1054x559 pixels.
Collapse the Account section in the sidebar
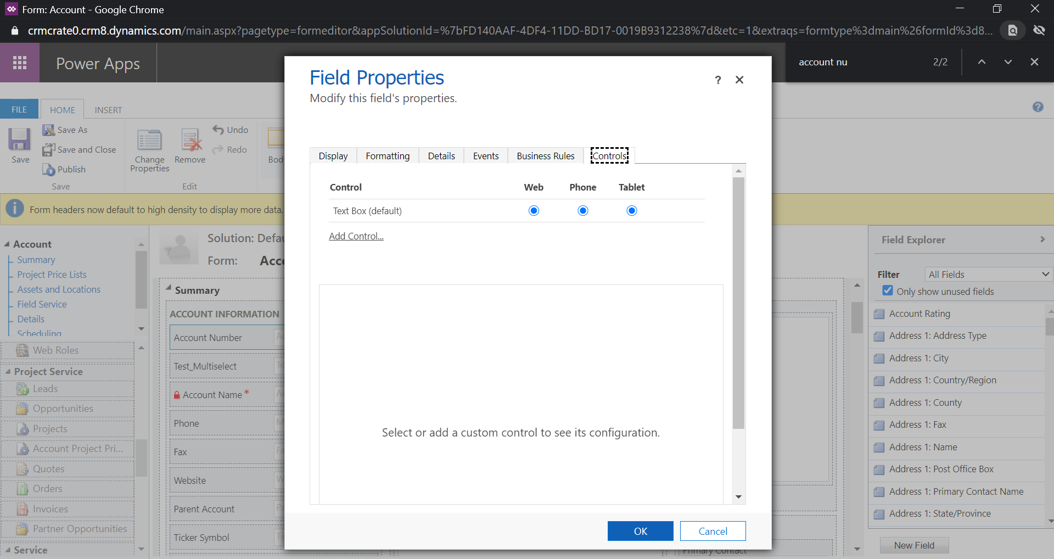pyautogui.click(x=8, y=244)
